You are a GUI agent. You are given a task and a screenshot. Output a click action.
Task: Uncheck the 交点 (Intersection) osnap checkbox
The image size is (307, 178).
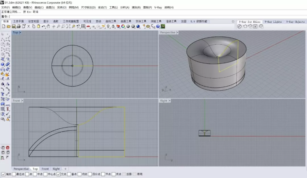click(x=59, y=174)
